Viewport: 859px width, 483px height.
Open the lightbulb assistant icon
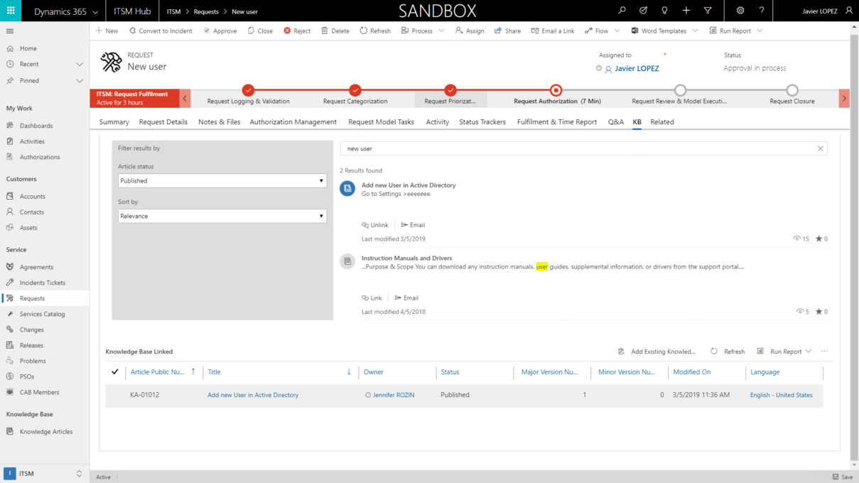point(664,11)
